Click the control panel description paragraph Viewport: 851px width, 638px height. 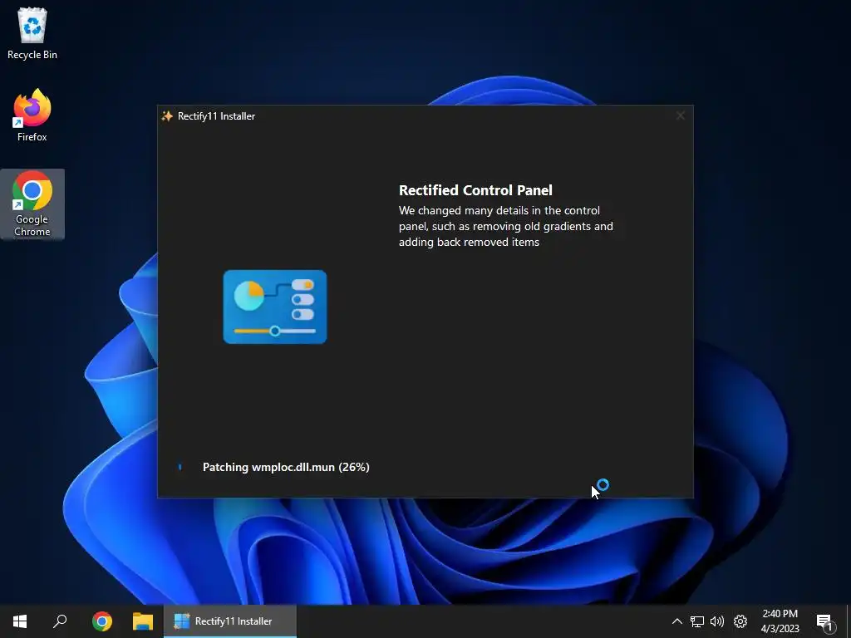[506, 226]
